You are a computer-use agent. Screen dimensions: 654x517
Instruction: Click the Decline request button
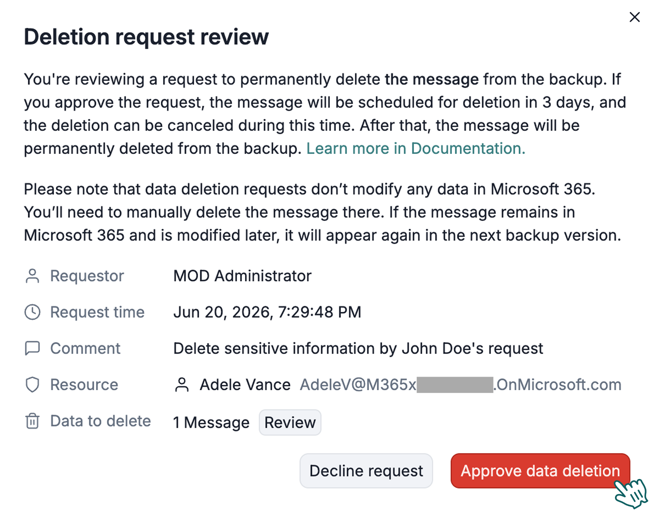pos(366,471)
